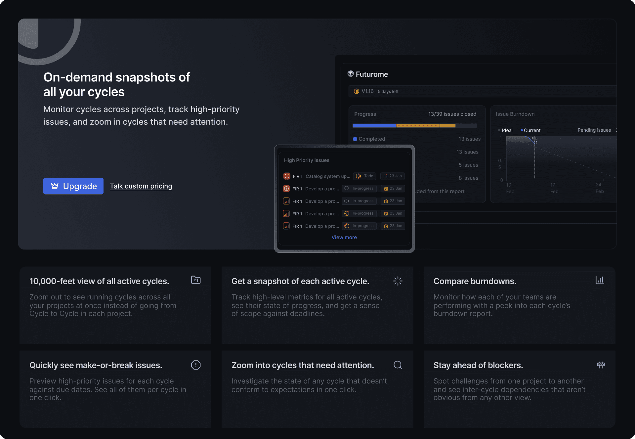Toggle the Current legend in Issue Burndown

[530, 130]
